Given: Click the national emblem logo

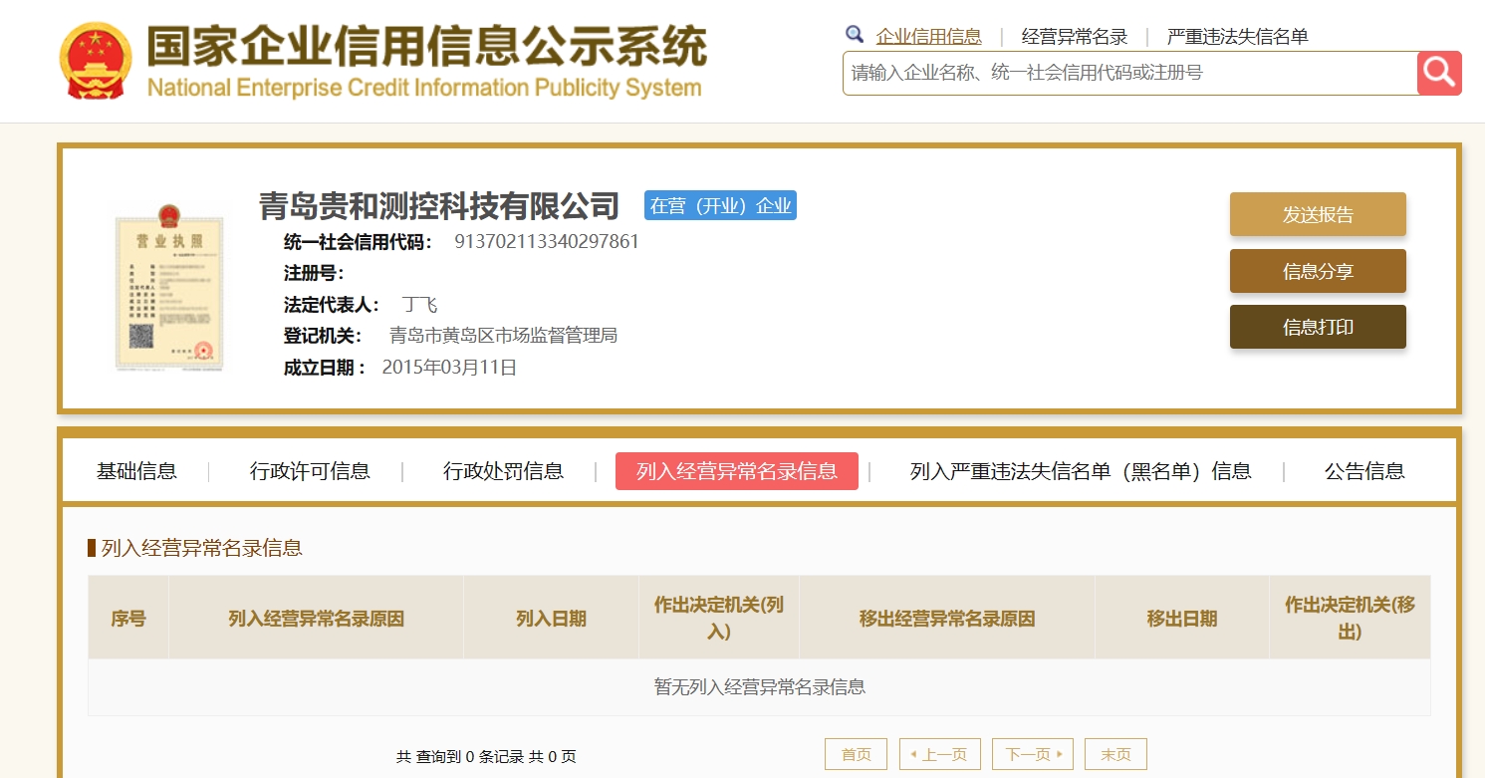Looking at the screenshot, I should coord(96,60).
